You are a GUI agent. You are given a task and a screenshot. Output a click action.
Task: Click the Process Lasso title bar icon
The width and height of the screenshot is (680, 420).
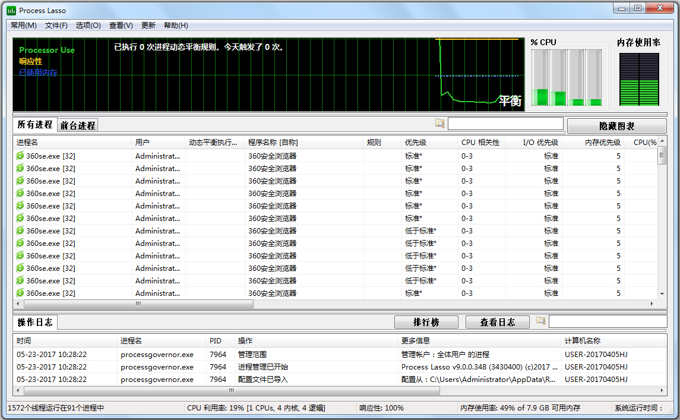tap(11, 10)
